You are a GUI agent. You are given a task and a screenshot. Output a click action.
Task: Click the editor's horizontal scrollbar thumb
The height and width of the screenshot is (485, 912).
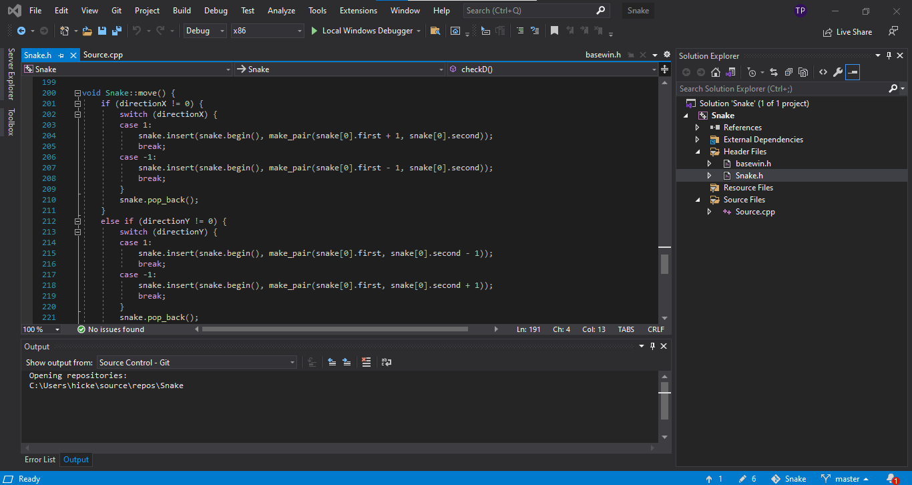[x=334, y=329]
